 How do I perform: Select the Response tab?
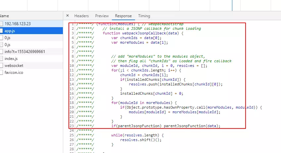click(x=123, y=16)
